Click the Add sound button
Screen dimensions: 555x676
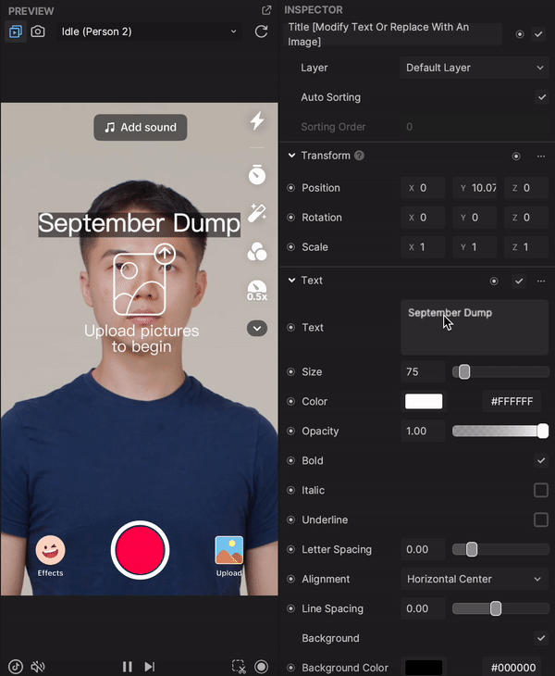141,127
